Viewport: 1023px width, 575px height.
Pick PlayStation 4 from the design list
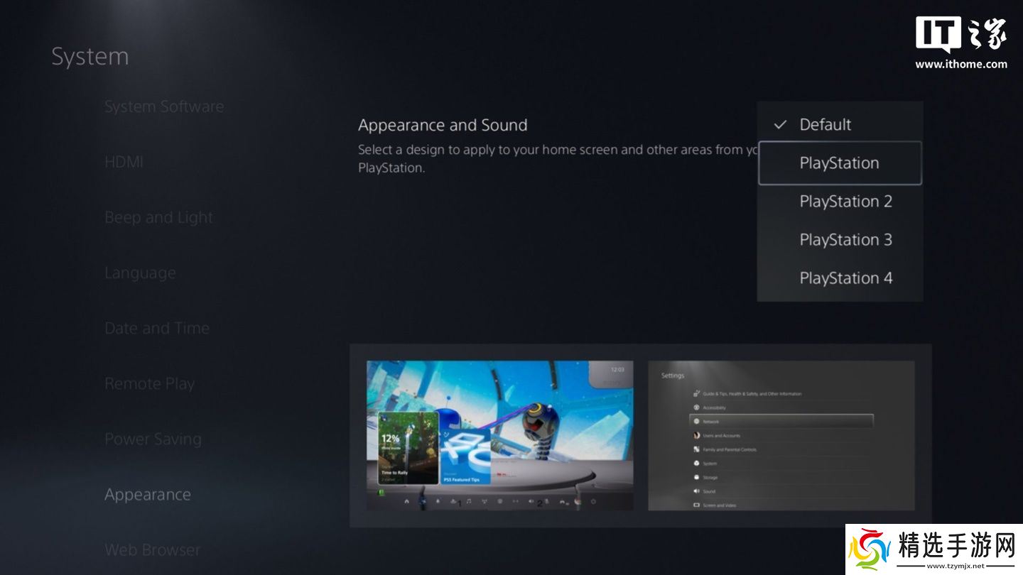tap(845, 278)
